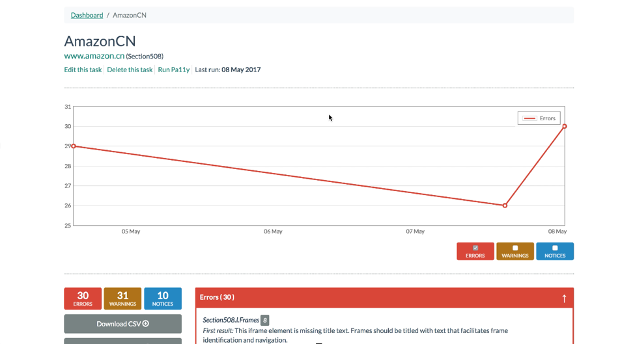Screen dimensions: 635x344
Task: Choose Delete this task link
Action: (x=130, y=70)
